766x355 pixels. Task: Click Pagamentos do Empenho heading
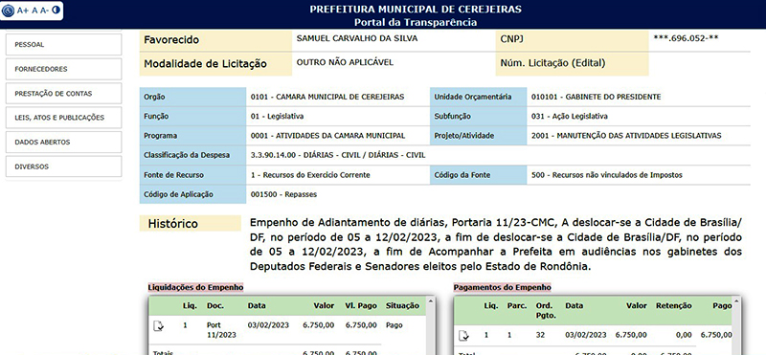pos(502,287)
